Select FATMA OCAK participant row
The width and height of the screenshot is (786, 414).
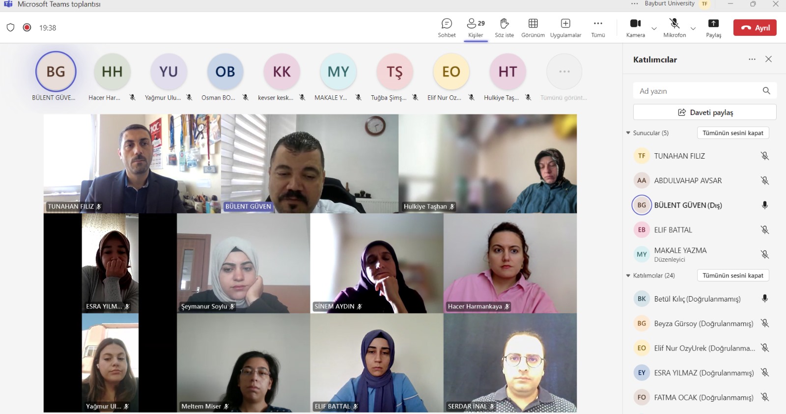pos(701,397)
